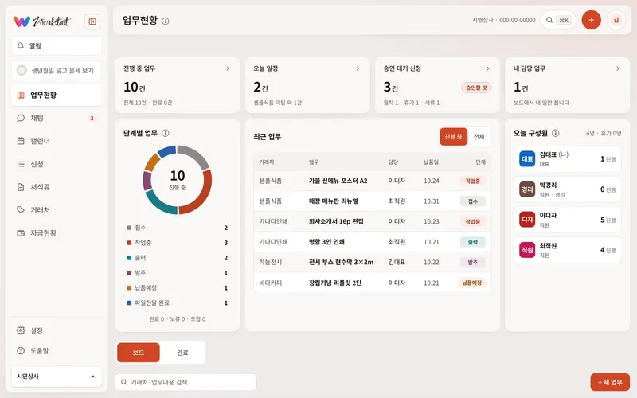This screenshot has width=637, height=398.
Task: Open 신청 in sidebar
Action: (x=57, y=164)
